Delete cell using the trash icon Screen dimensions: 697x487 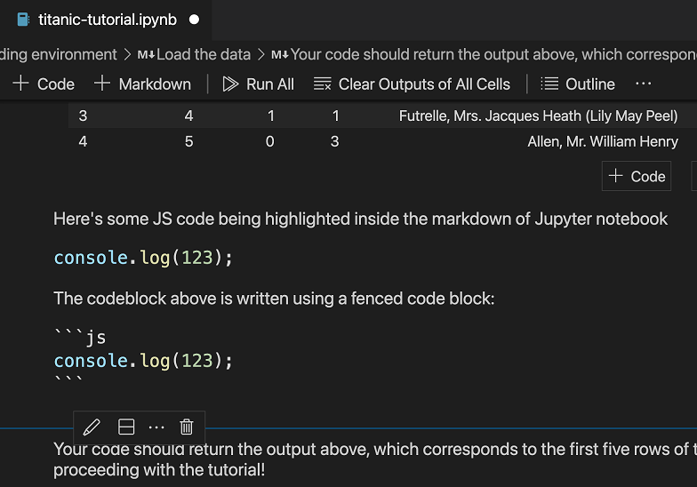tap(187, 427)
